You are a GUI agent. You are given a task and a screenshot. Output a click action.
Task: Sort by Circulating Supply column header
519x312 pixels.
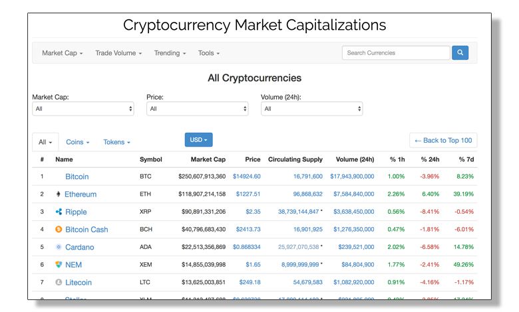pyautogui.click(x=295, y=159)
